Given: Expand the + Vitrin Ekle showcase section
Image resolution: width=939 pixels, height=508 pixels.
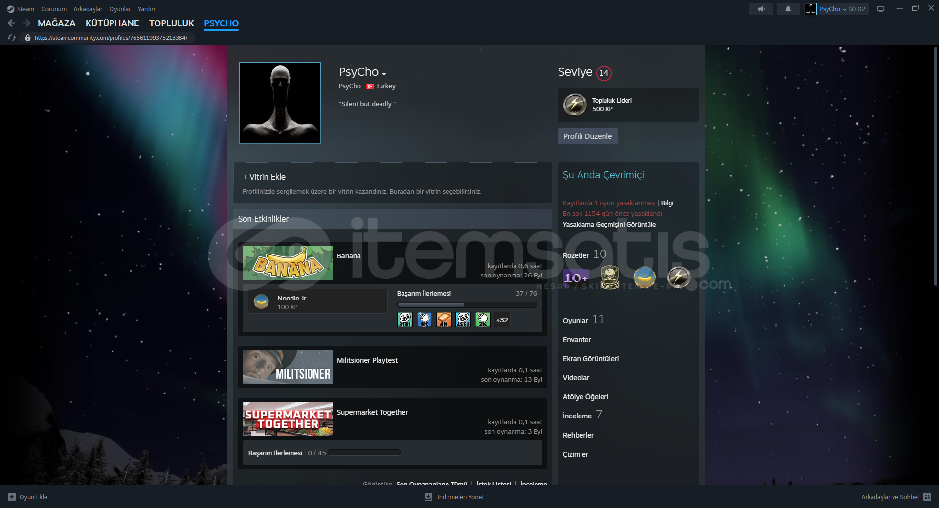Looking at the screenshot, I should [x=393, y=183].
